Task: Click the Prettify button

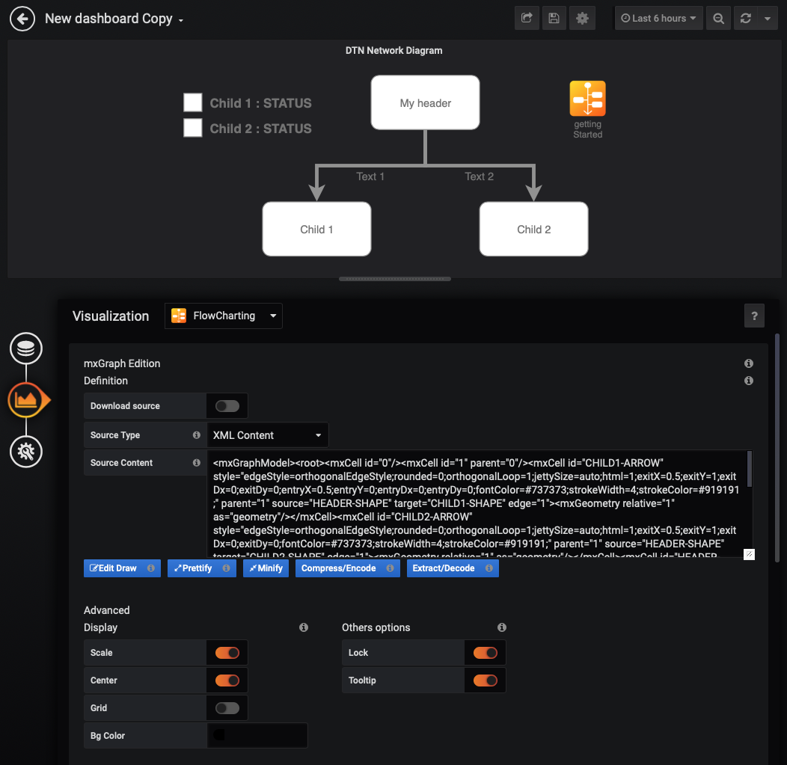Action: (x=201, y=568)
